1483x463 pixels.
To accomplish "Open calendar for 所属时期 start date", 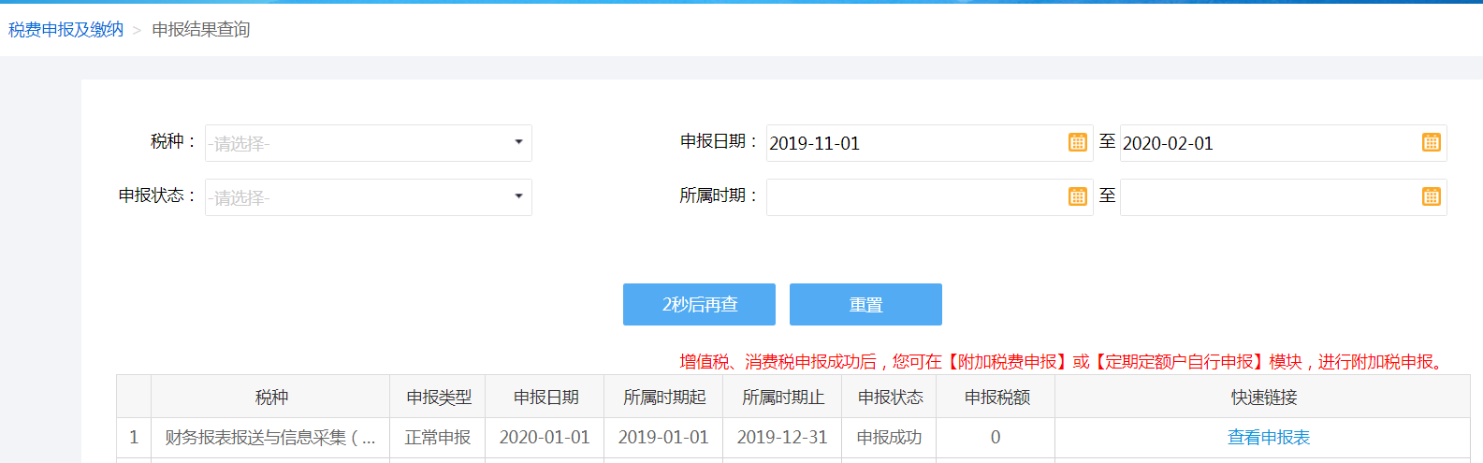I will coord(1077,196).
